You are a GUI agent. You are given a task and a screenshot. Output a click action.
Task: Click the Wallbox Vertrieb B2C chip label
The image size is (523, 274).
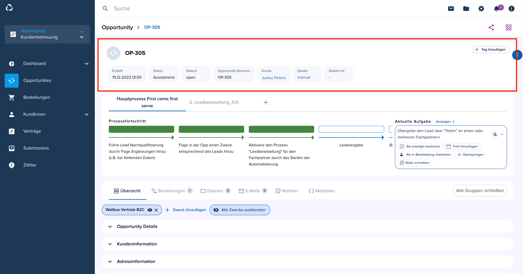click(125, 210)
